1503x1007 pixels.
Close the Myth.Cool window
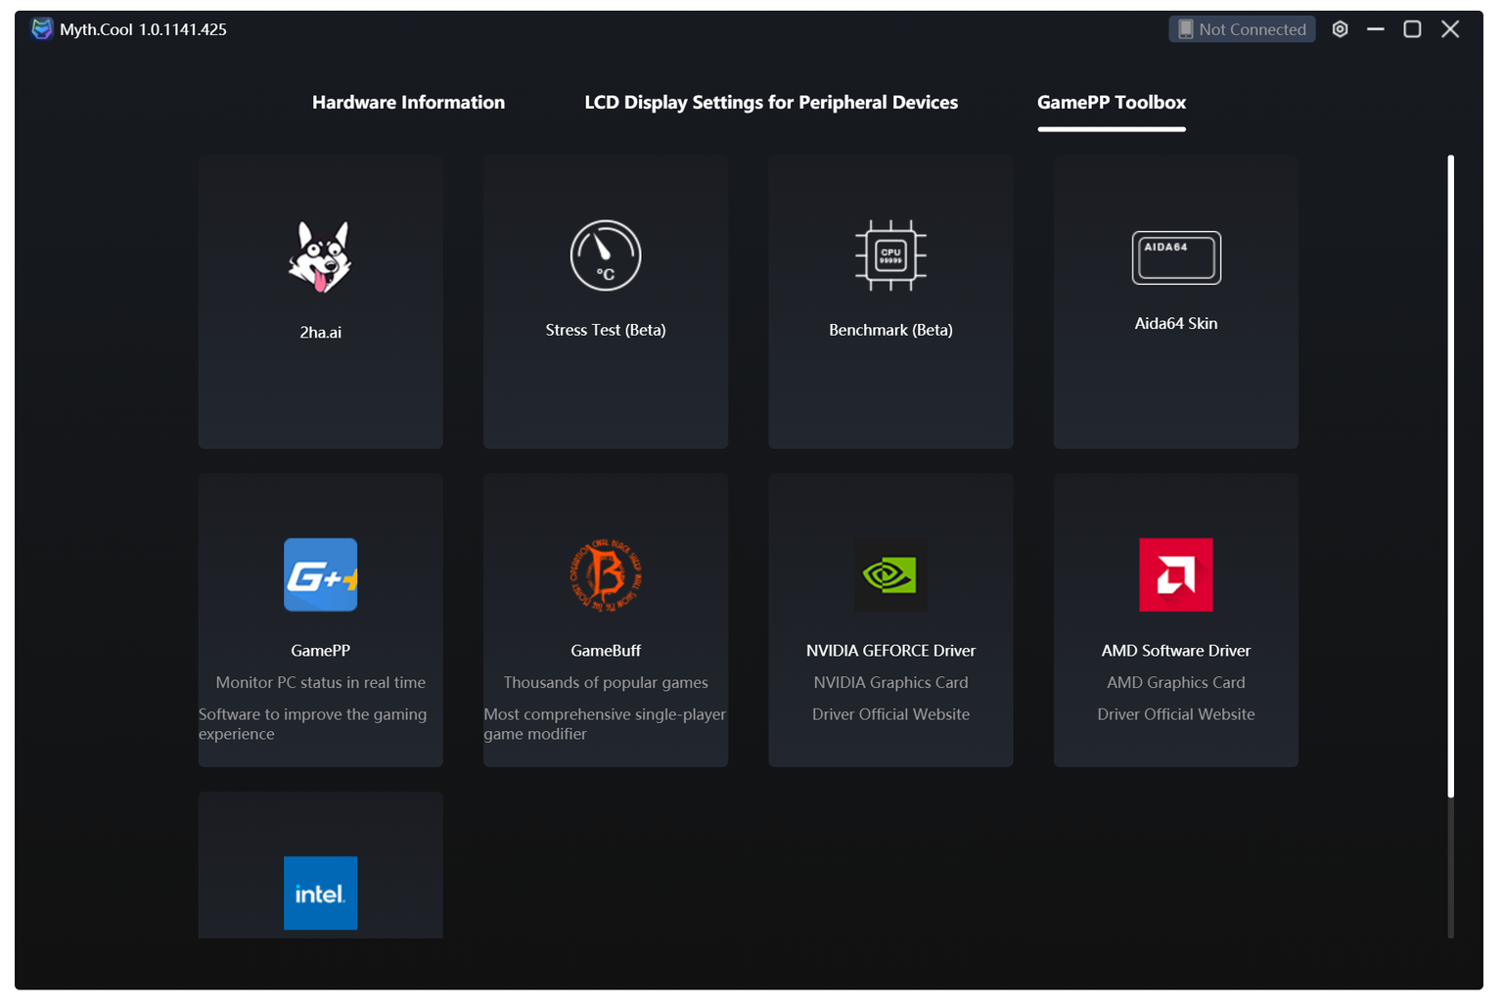coord(1450,29)
